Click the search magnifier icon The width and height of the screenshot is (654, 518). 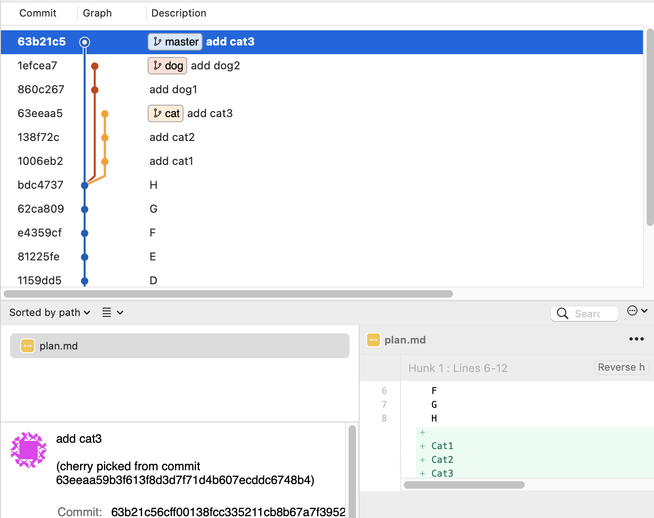pyautogui.click(x=562, y=314)
